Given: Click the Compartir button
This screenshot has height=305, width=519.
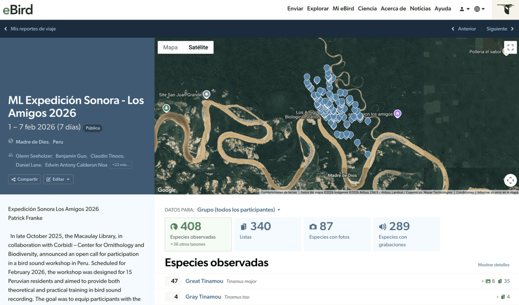Looking at the screenshot, I should [24, 179].
